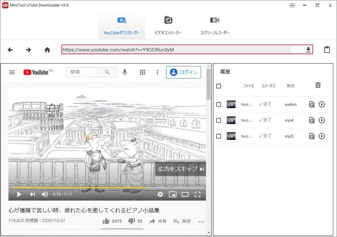Open YouTube settings three-dot menu

point(157,72)
